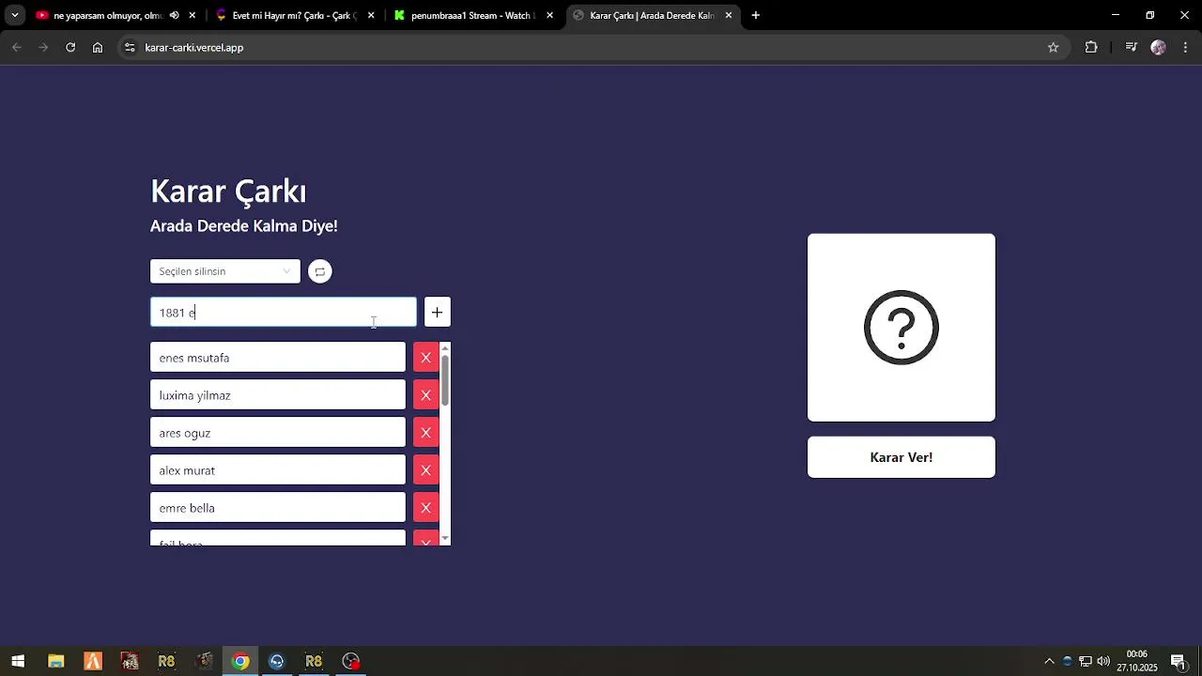The width and height of the screenshot is (1202, 676).
Task: Open the browser extensions menu
Action: 1091,47
